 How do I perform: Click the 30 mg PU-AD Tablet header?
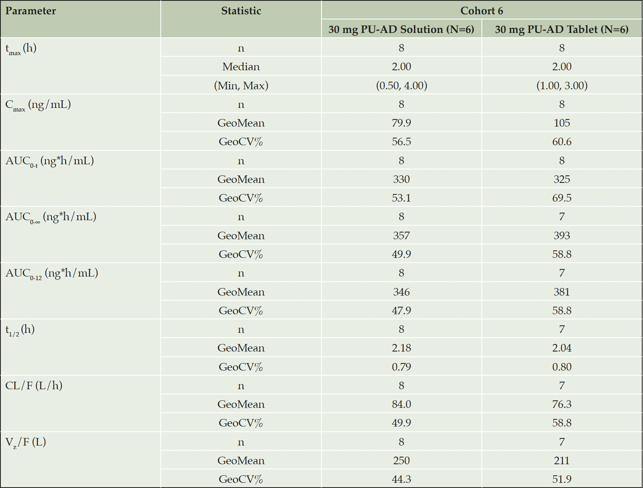click(562, 29)
